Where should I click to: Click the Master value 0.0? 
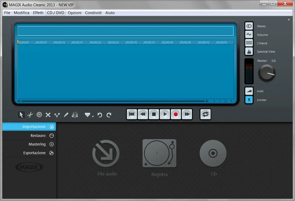(274, 61)
